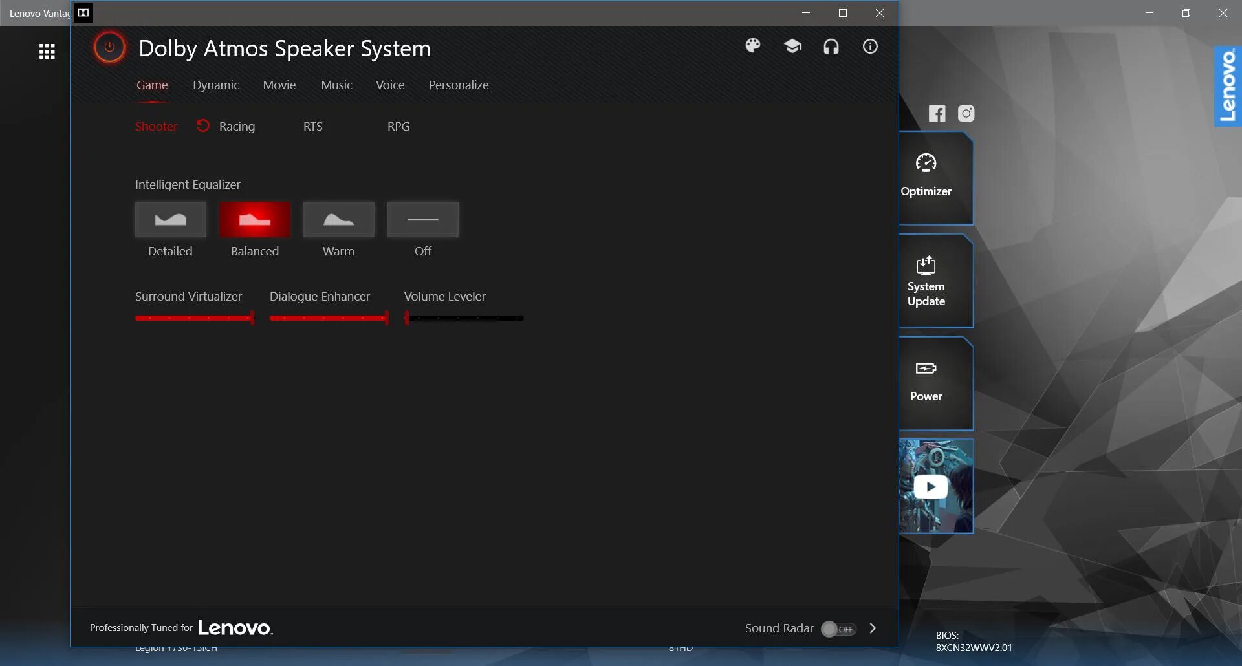Click the Lenovo logo banner in Vantage

[x=1228, y=86]
